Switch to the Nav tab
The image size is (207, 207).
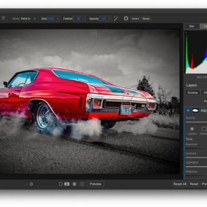pyautogui.click(x=192, y=26)
